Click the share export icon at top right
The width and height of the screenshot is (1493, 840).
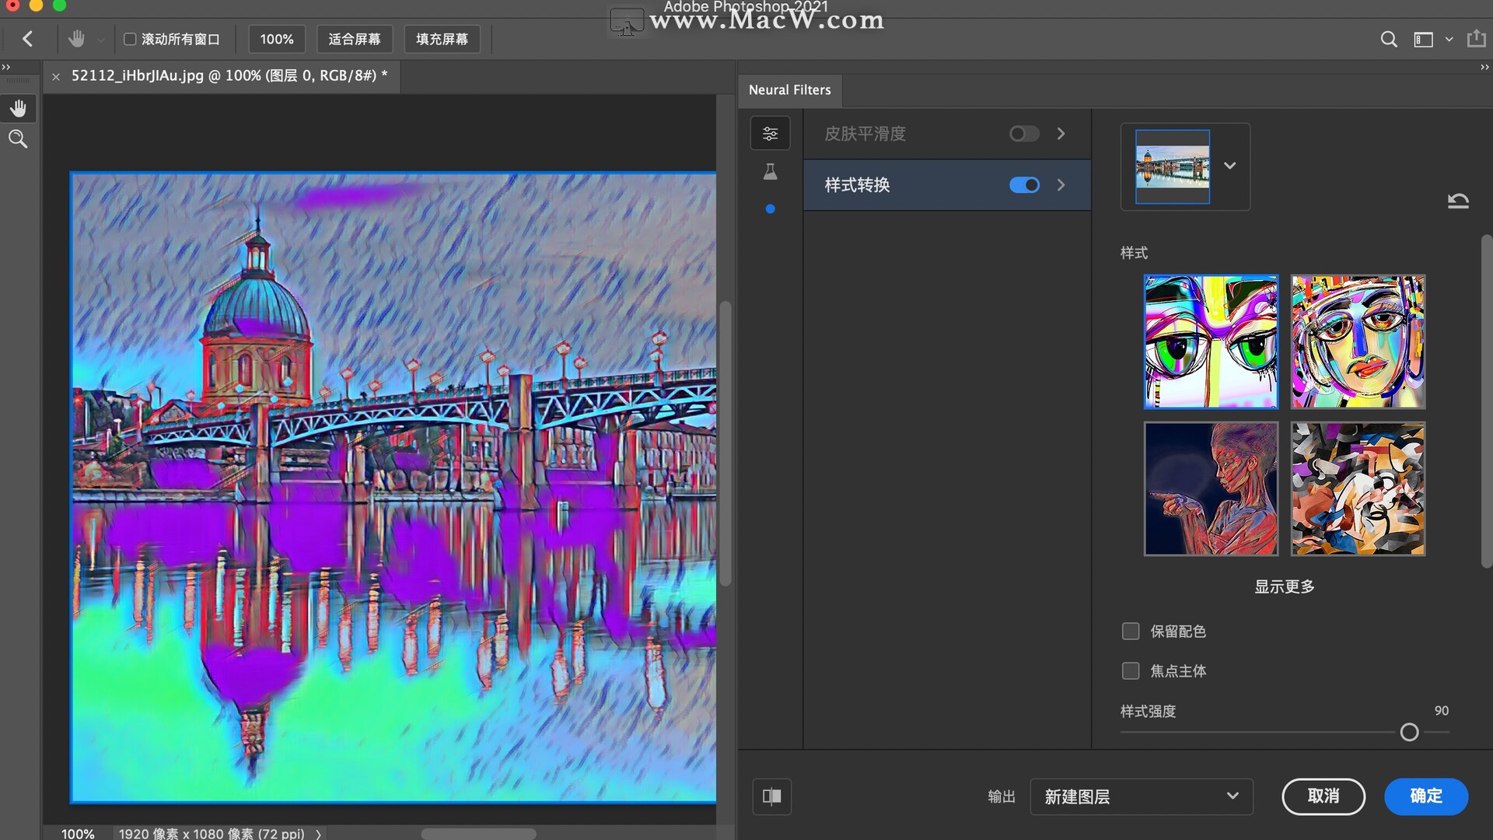1476,39
